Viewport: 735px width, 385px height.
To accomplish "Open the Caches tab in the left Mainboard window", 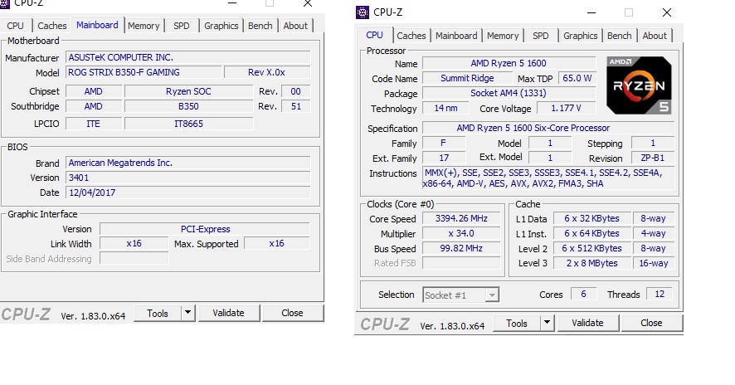I will (x=52, y=26).
